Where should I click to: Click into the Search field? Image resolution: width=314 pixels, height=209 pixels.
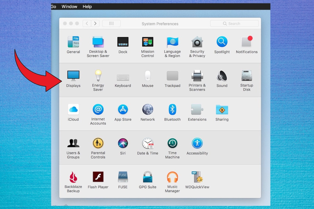234,24
